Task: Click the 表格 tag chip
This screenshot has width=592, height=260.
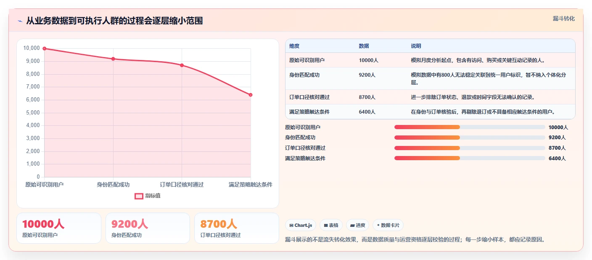Action: tap(331, 225)
